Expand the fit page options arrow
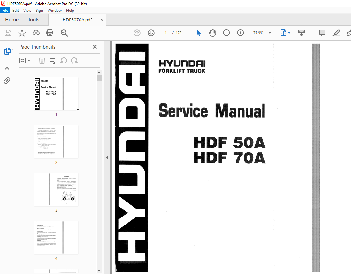The height and width of the screenshot is (274, 351). [x=289, y=33]
